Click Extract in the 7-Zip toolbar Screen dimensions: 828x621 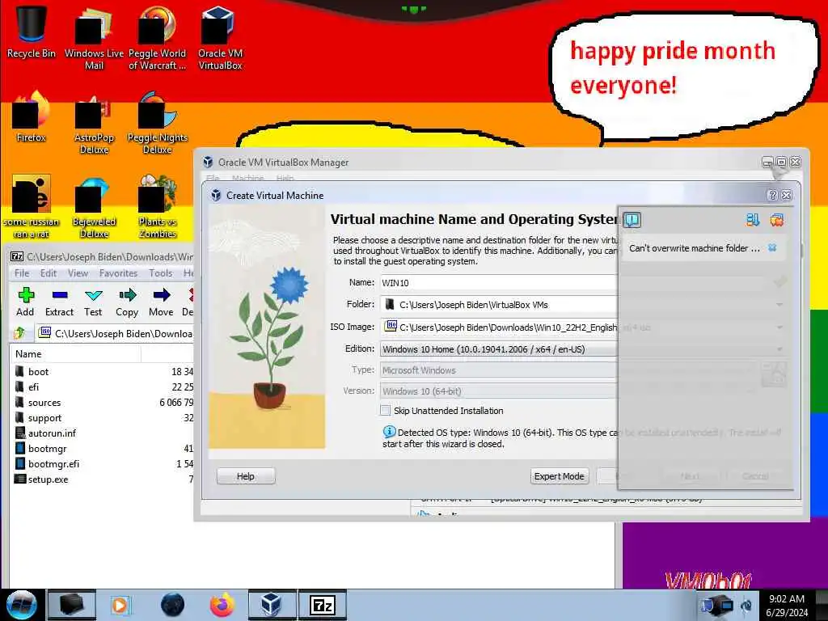click(x=59, y=302)
